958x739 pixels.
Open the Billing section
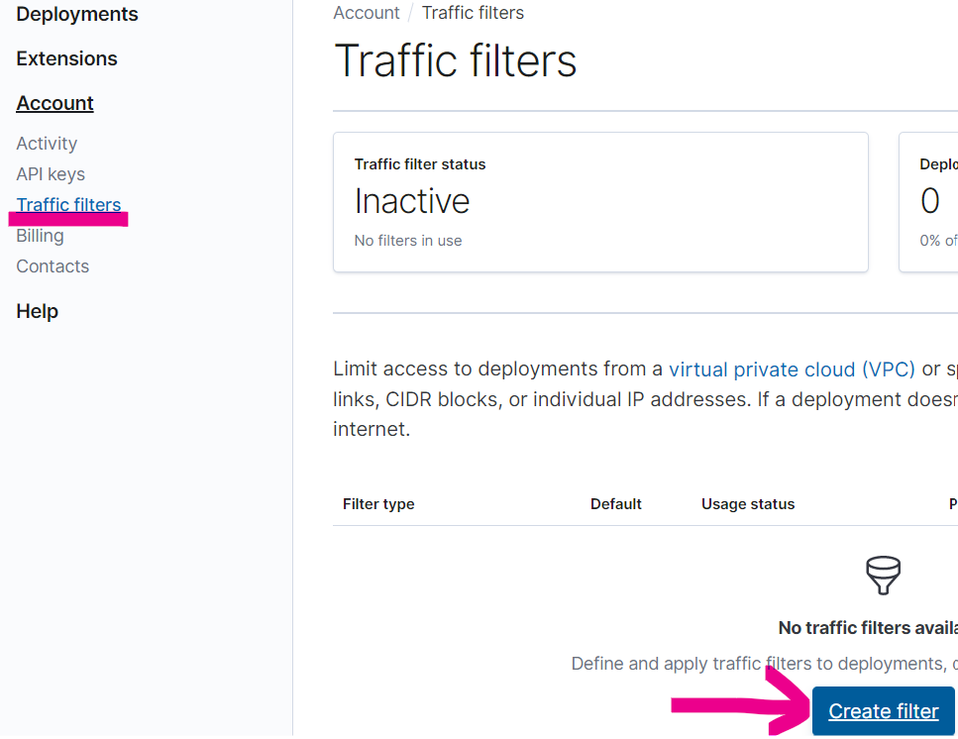click(x=40, y=236)
